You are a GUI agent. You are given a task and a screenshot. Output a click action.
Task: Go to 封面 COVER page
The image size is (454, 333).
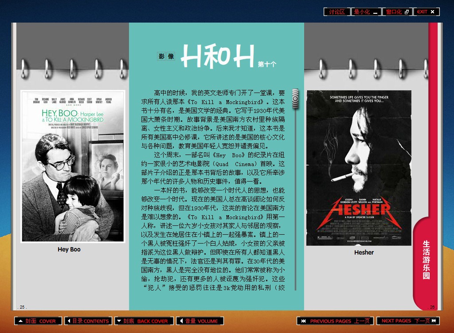[x=38, y=321]
